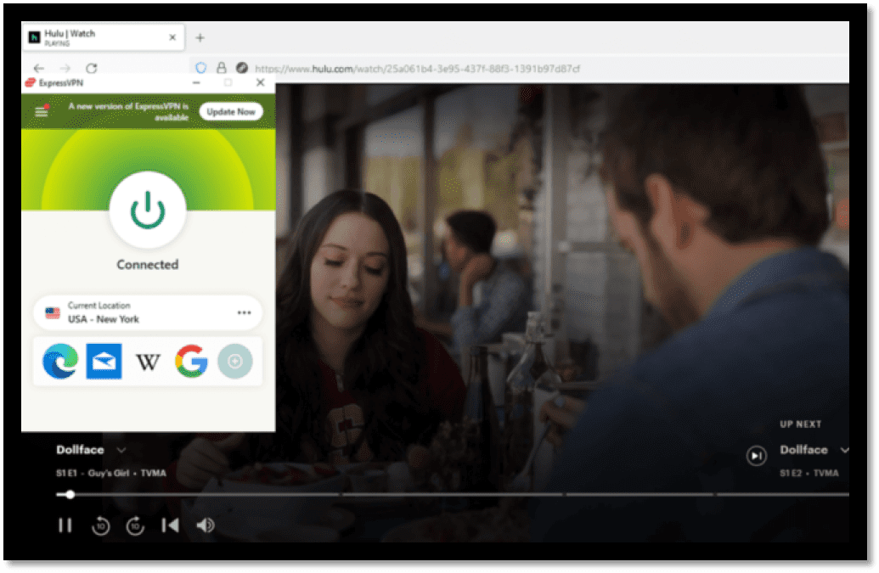Skip forward 10 seconds in the Hulu player
The height and width of the screenshot is (573, 879).
135,525
